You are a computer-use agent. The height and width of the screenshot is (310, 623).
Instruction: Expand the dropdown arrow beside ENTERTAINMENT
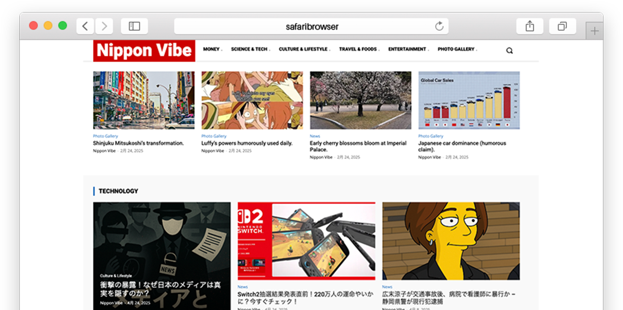pyautogui.click(x=428, y=50)
